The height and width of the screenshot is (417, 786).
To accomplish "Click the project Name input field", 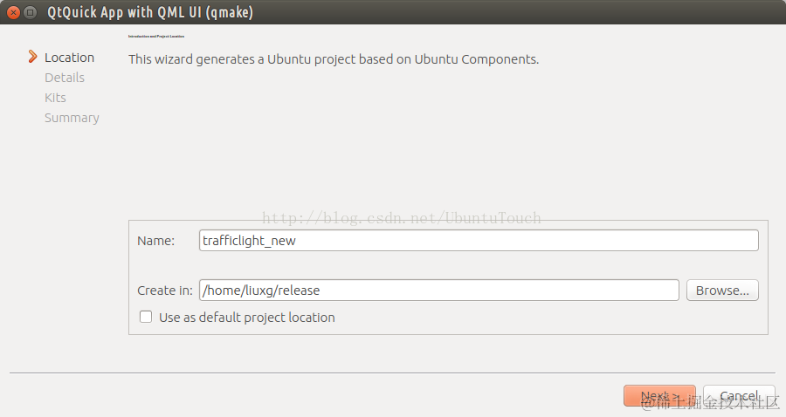I will point(478,241).
